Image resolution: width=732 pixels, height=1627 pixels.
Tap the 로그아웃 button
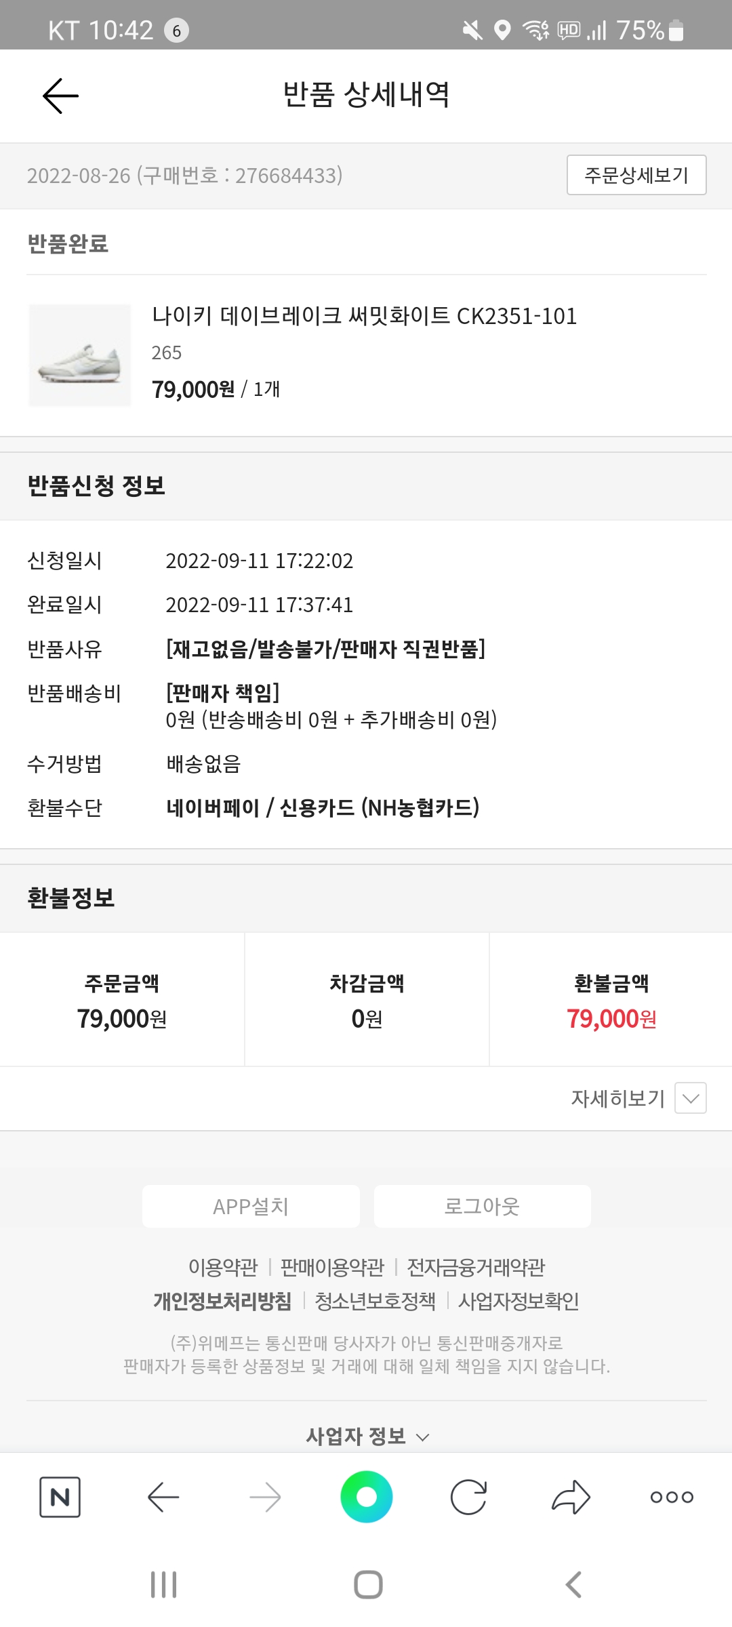tap(482, 1206)
